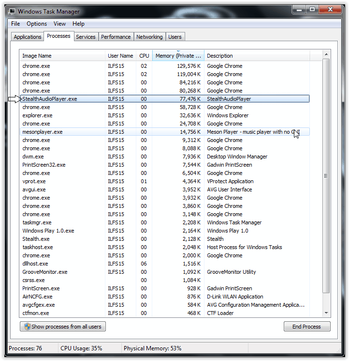Click the shield icon on Show processes button
Viewport: 349px width, 361px height.
point(28,326)
